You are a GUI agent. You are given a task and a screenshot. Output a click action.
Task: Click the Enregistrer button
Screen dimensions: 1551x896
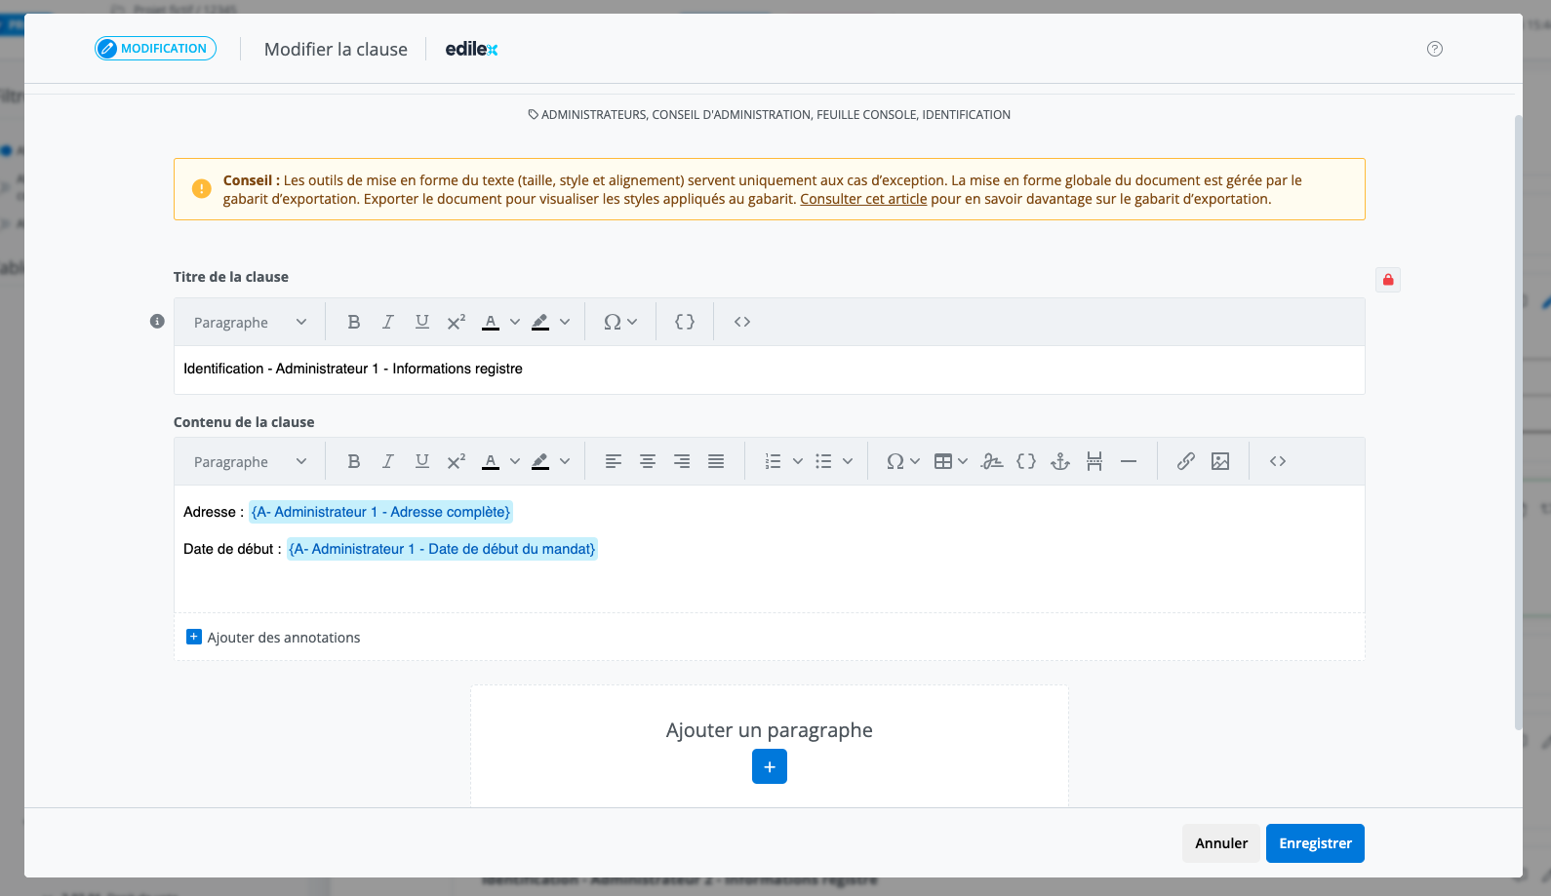pos(1314,843)
